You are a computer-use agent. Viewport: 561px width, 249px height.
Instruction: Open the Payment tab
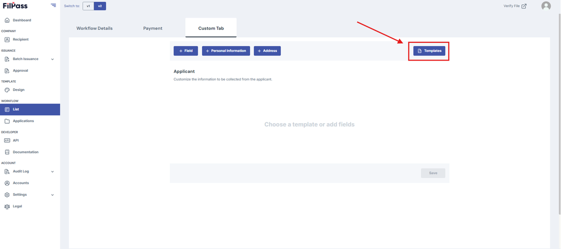[x=153, y=28]
